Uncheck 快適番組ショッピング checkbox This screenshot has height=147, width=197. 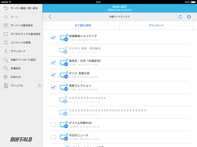[x=53, y=38]
